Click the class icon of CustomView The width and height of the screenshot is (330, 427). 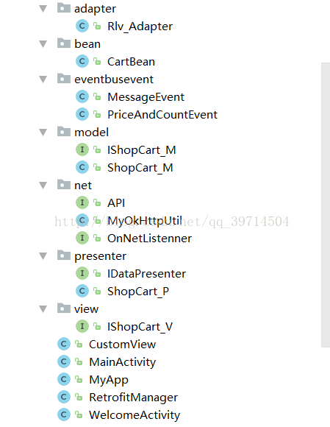tap(64, 345)
